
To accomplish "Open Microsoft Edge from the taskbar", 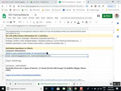I will click(x=52, y=89).
